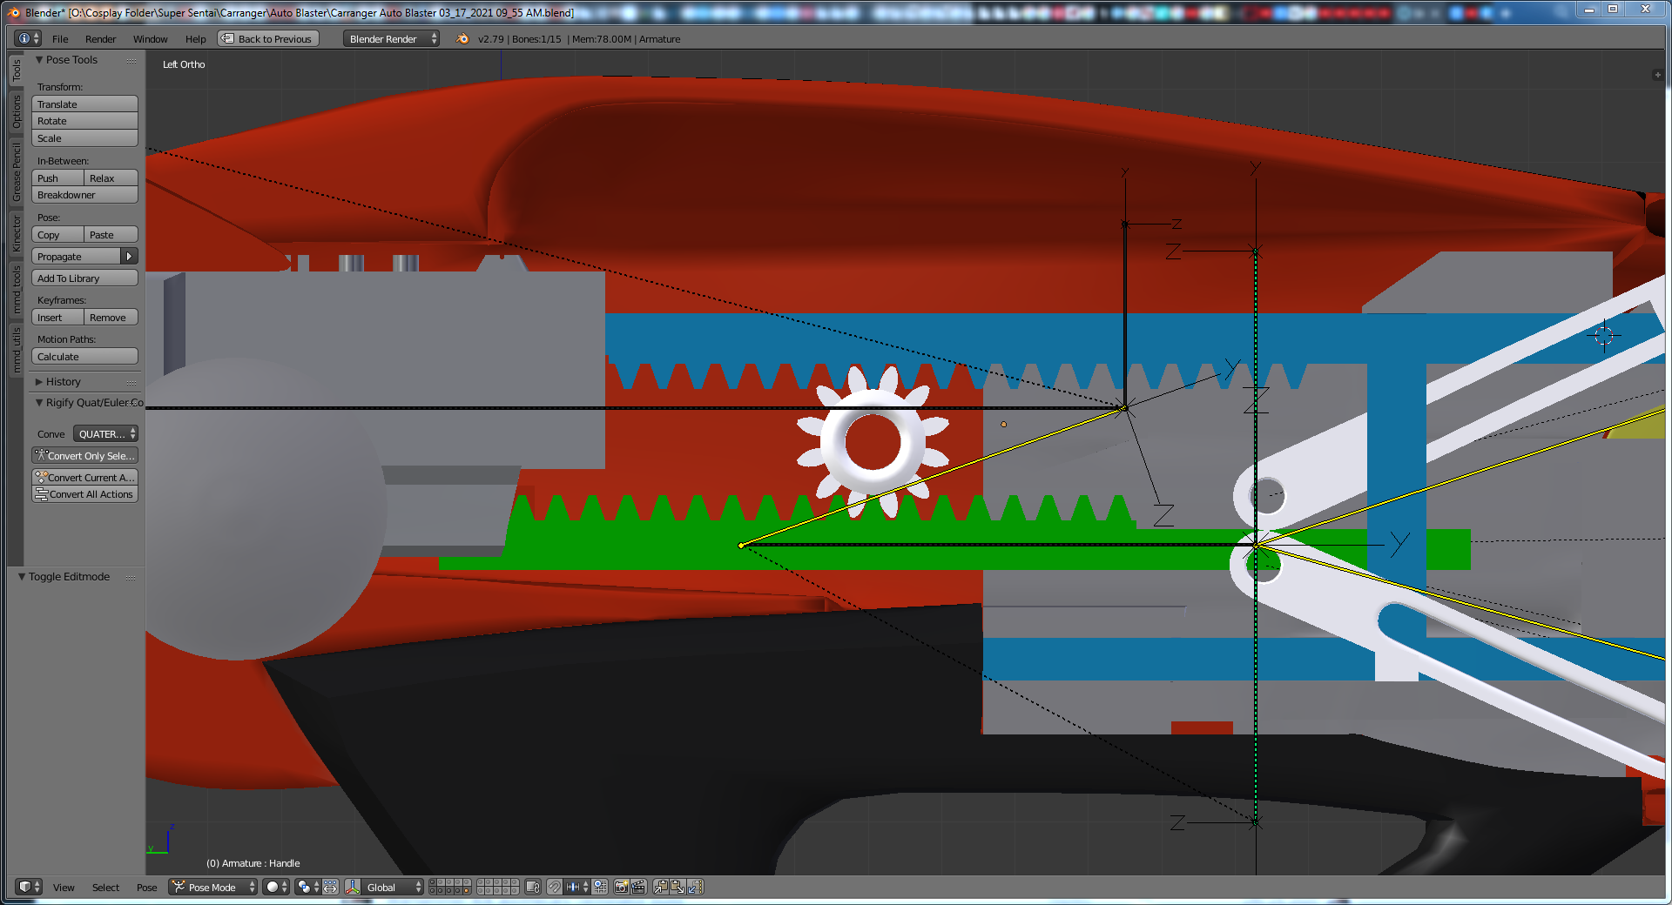The width and height of the screenshot is (1672, 905).
Task: Click the Blender logo in the header
Action: [462, 38]
